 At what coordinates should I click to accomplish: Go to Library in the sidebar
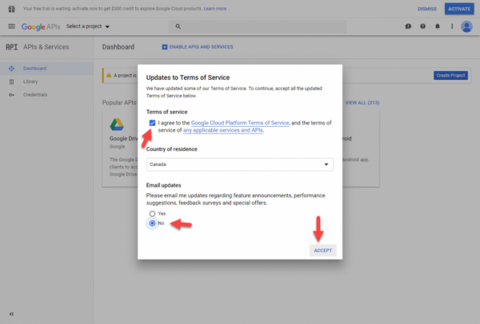pyautogui.click(x=30, y=81)
